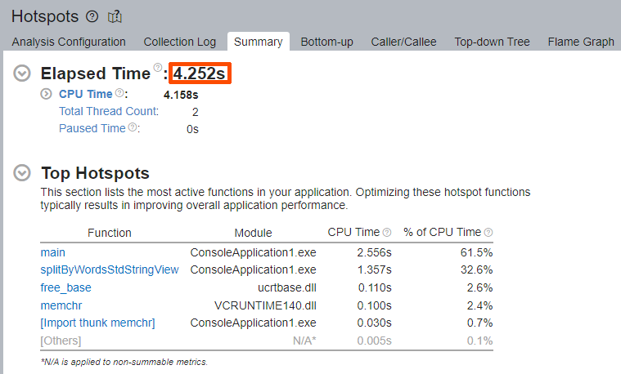Click help icon in CPU Time column header

(387, 233)
